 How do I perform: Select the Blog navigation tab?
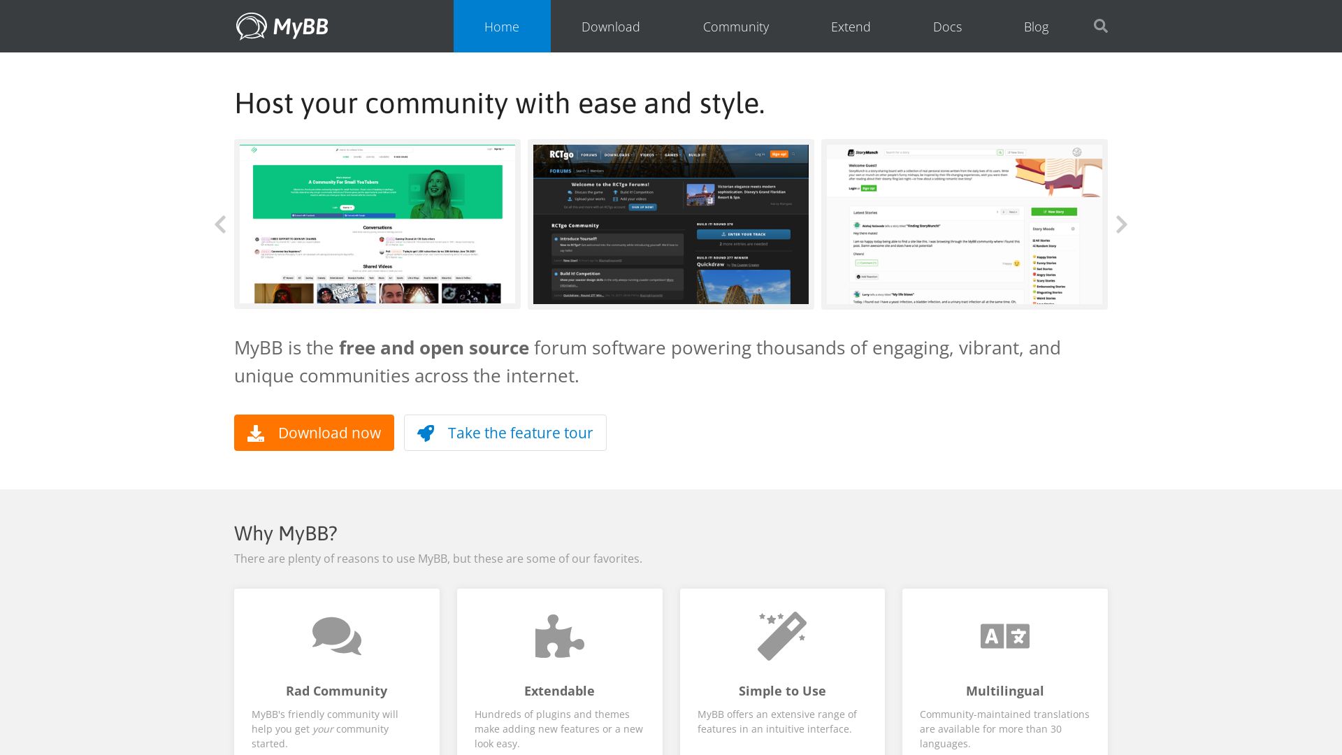(1036, 26)
